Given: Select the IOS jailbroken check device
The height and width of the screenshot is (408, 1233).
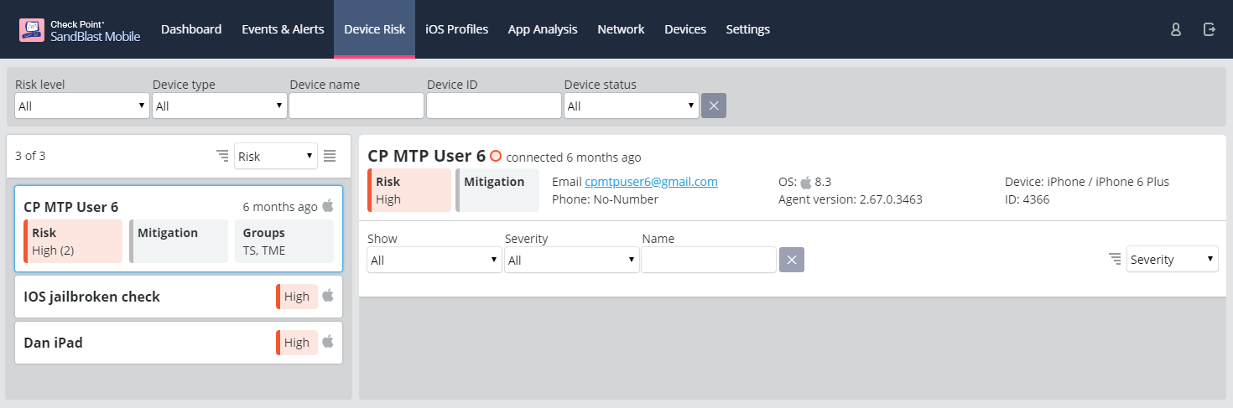Looking at the screenshot, I should click(x=179, y=297).
